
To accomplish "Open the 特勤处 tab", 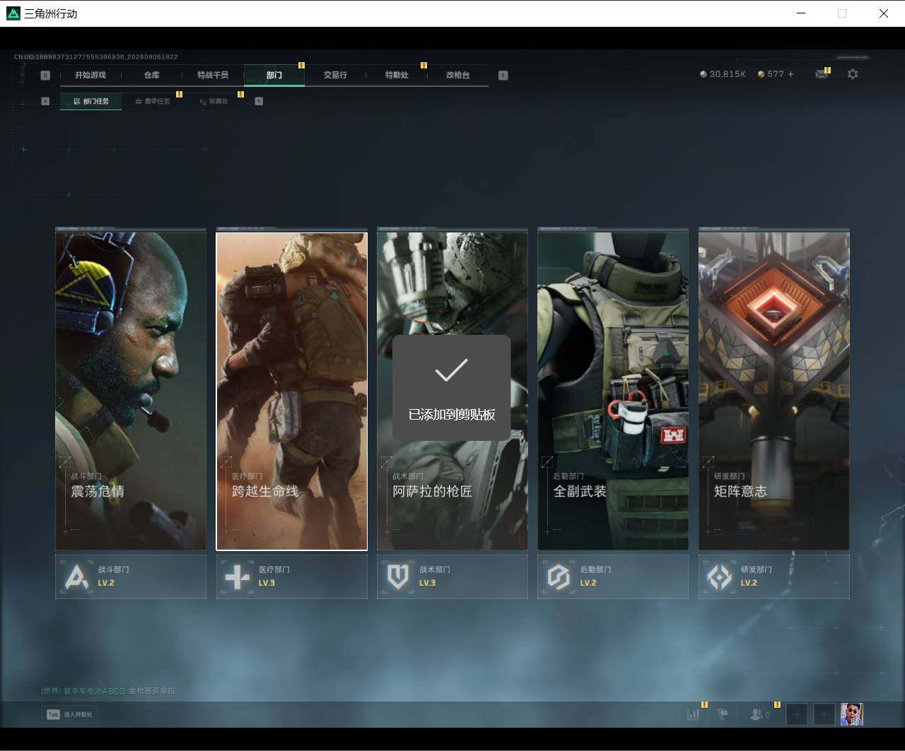I will 397,75.
